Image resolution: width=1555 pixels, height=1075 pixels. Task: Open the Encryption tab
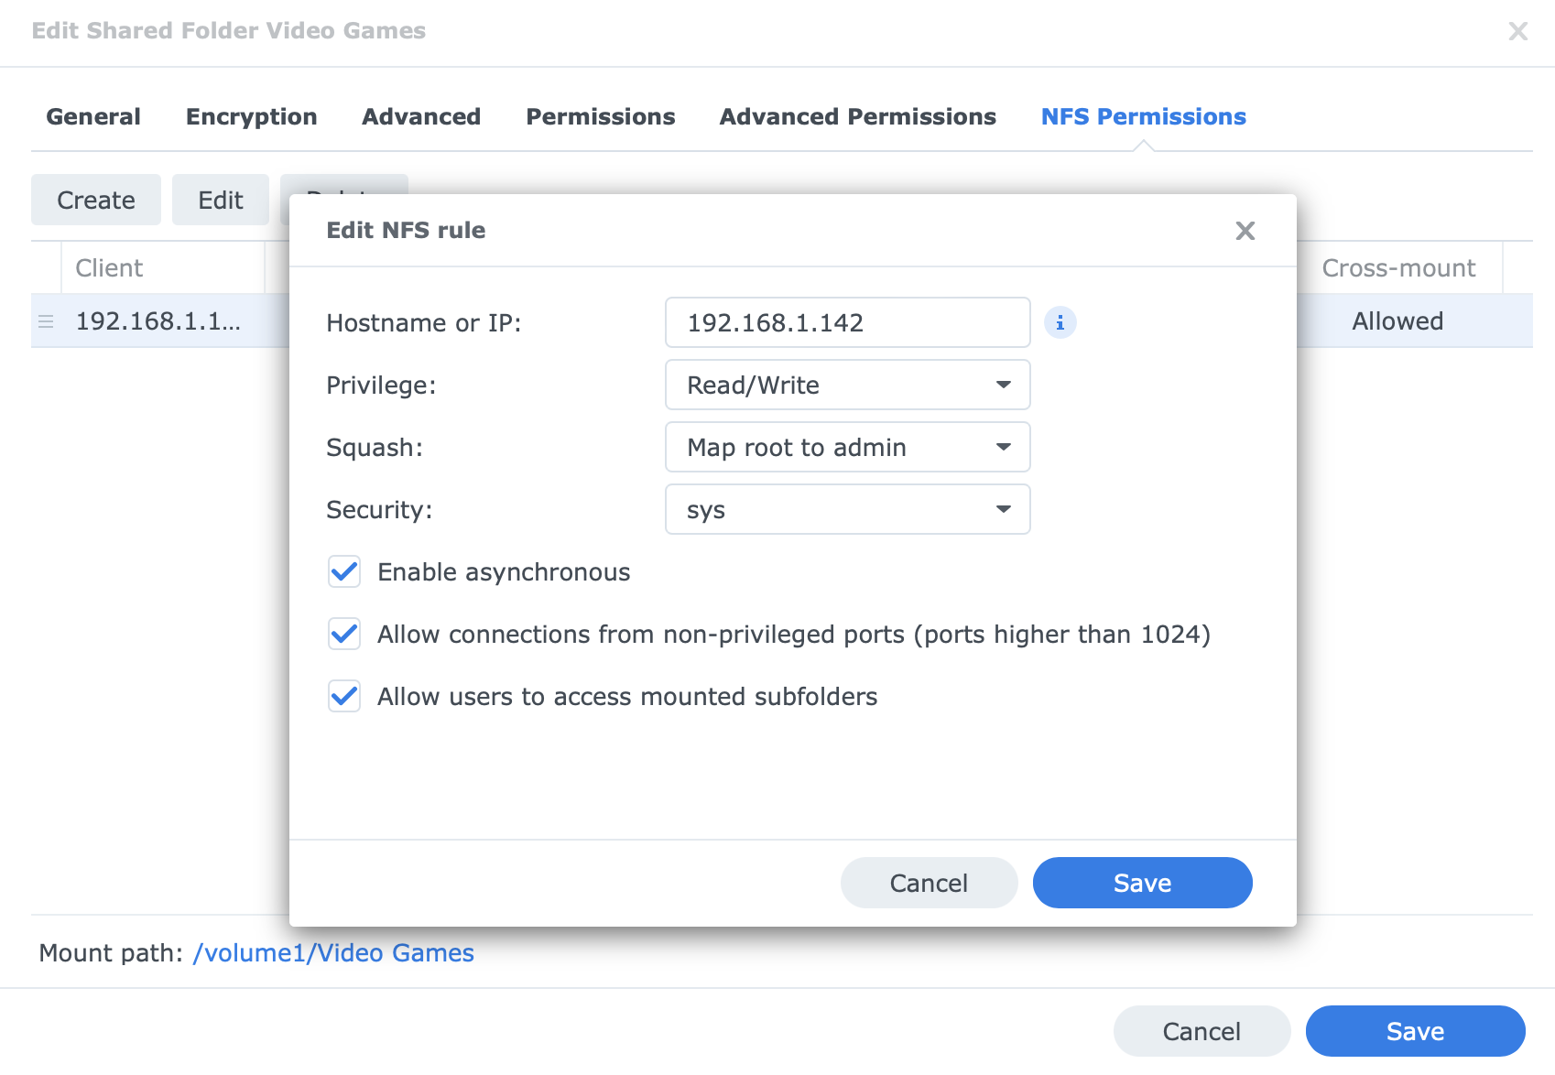click(252, 116)
